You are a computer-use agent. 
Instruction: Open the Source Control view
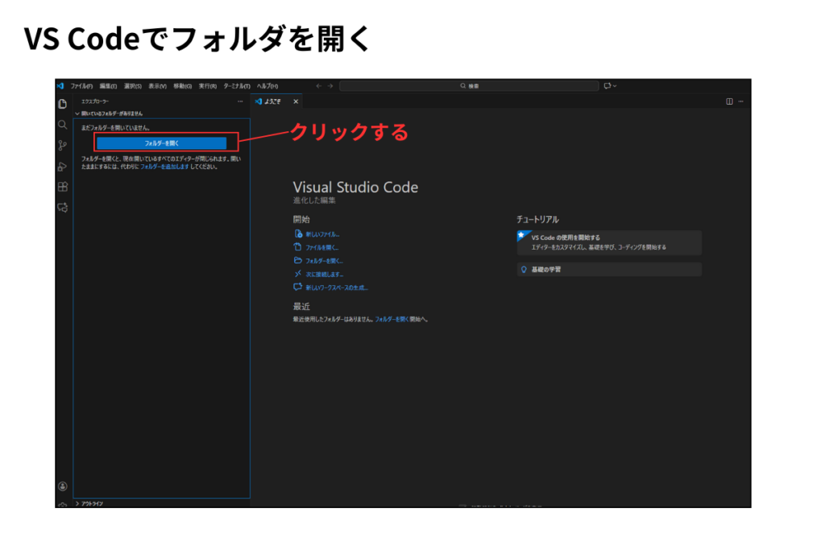click(62, 146)
